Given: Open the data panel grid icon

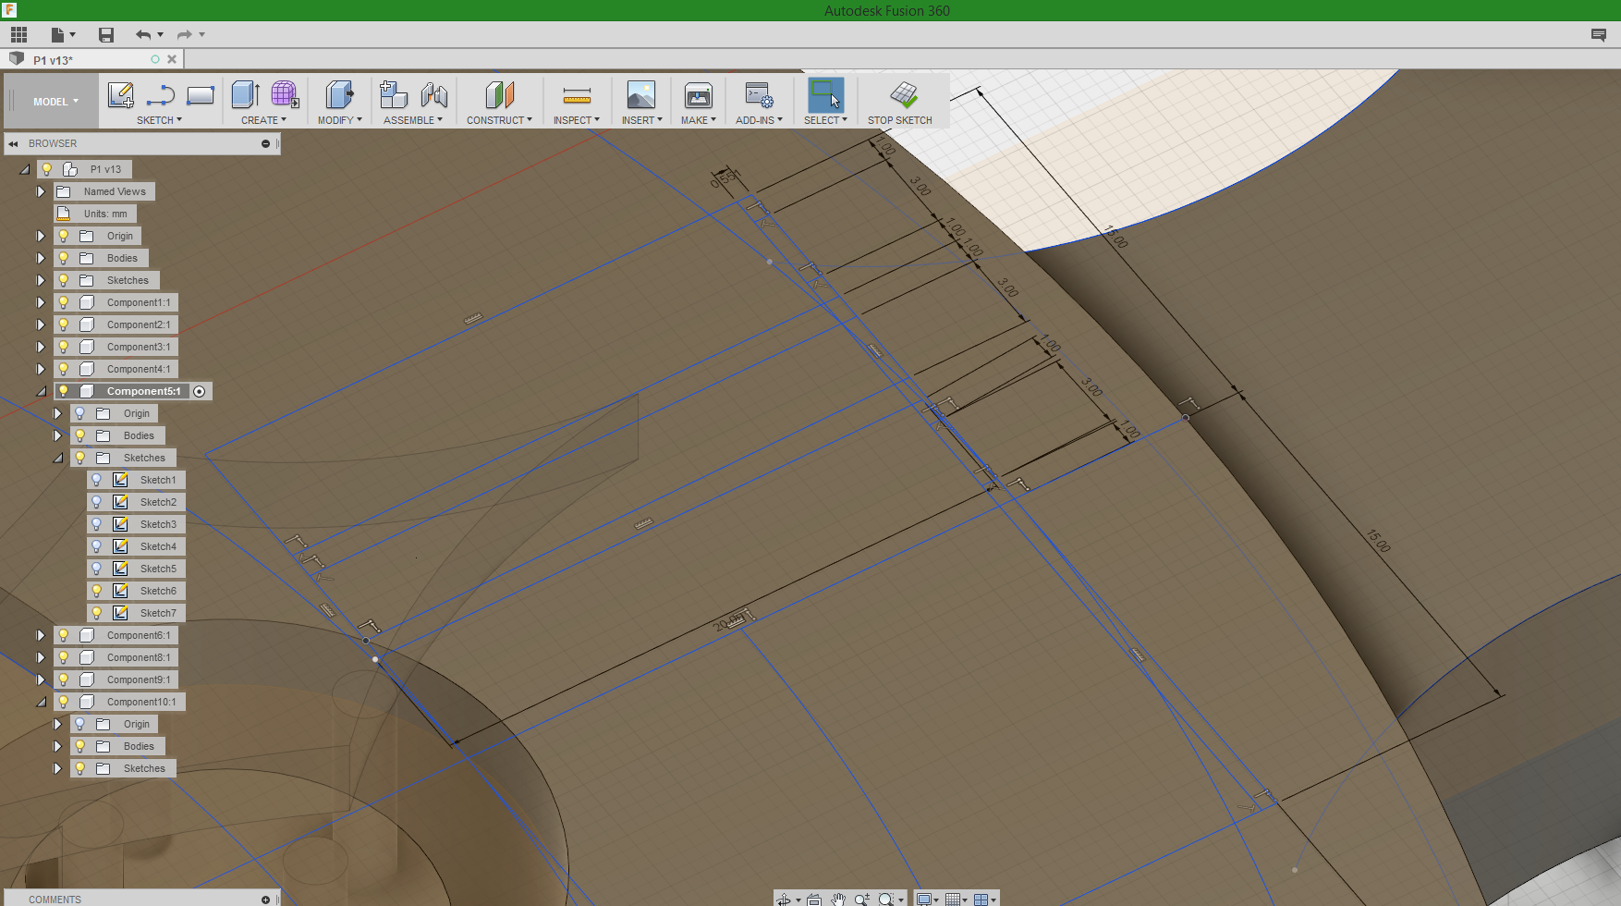Looking at the screenshot, I should coord(18,34).
